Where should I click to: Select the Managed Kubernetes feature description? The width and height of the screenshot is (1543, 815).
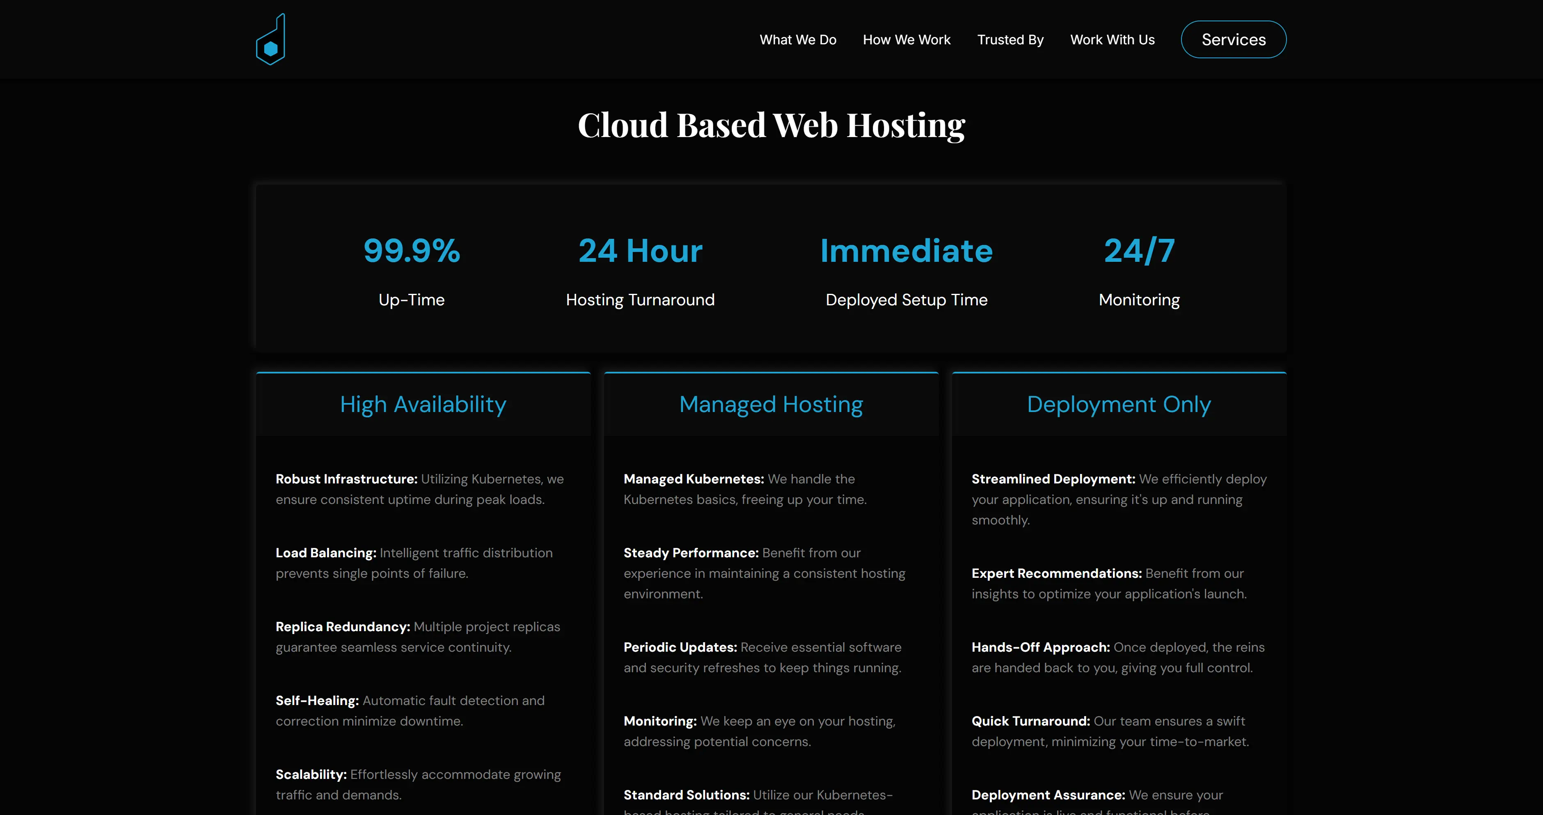click(x=744, y=489)
